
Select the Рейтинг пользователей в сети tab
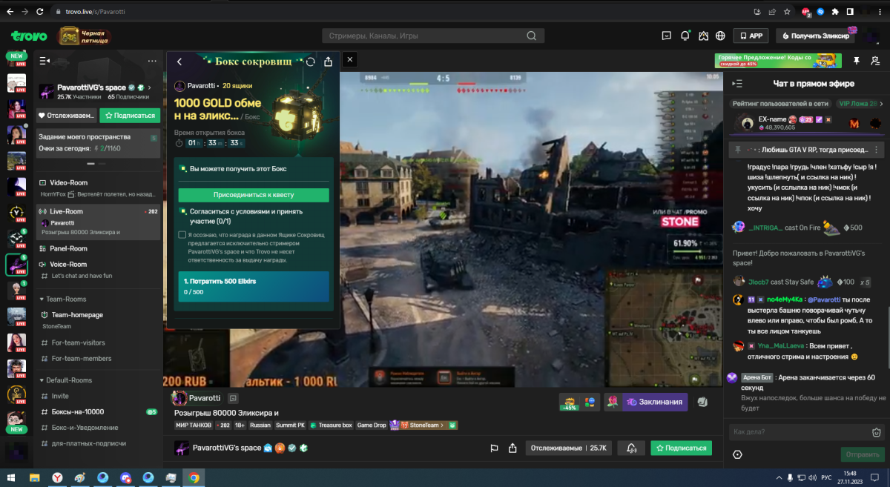[x=780, y=104]
